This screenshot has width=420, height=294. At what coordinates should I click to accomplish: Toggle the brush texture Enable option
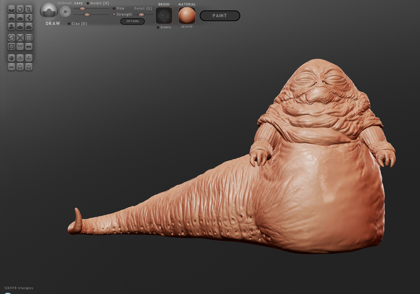click(164, 27)
